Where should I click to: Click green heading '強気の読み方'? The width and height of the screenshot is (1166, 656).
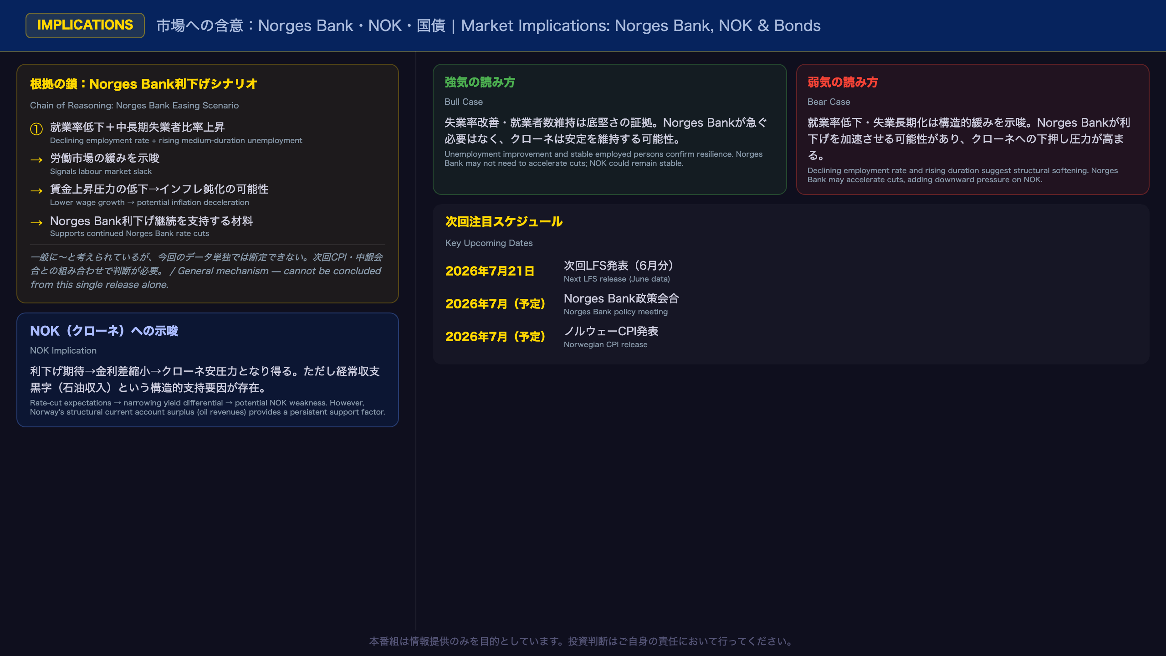(x=480, y=82)
